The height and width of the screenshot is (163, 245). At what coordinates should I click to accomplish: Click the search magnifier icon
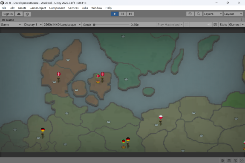tap(199, 14)
